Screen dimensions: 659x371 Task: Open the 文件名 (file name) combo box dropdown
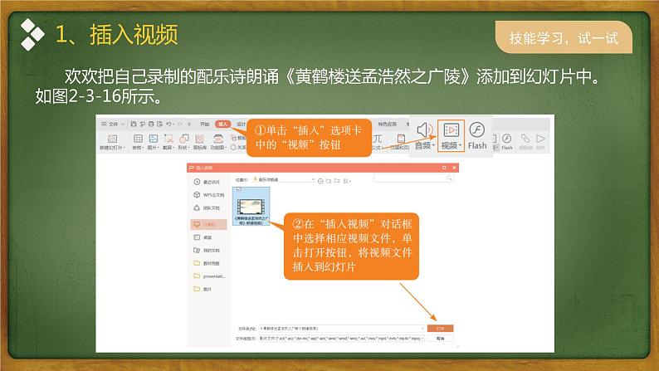pyautogui.click(x=422, y=329)
